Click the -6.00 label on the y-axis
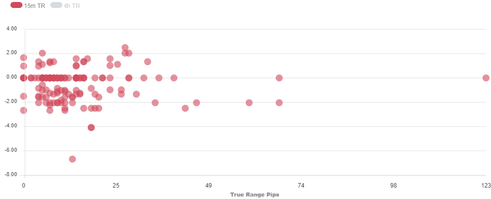This screenshot has height=199, width=491. click(10, 151)
